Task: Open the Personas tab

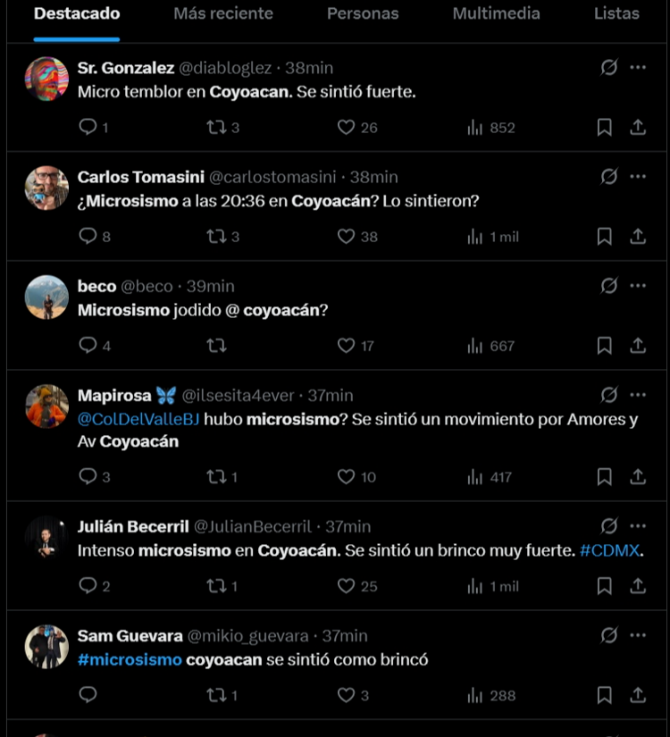Action: [x=363, y=13]
